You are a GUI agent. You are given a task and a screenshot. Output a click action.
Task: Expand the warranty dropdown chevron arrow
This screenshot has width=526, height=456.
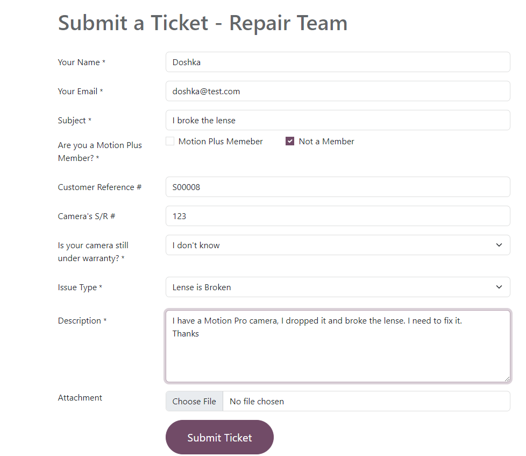pyautogui.click(x=499, y=245)
